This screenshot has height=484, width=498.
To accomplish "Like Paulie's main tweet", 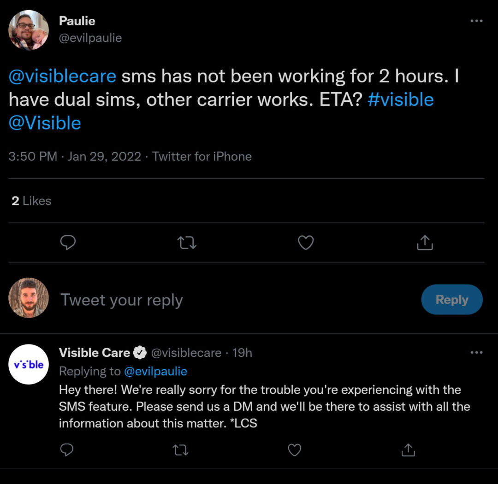I will click(306, 242).
